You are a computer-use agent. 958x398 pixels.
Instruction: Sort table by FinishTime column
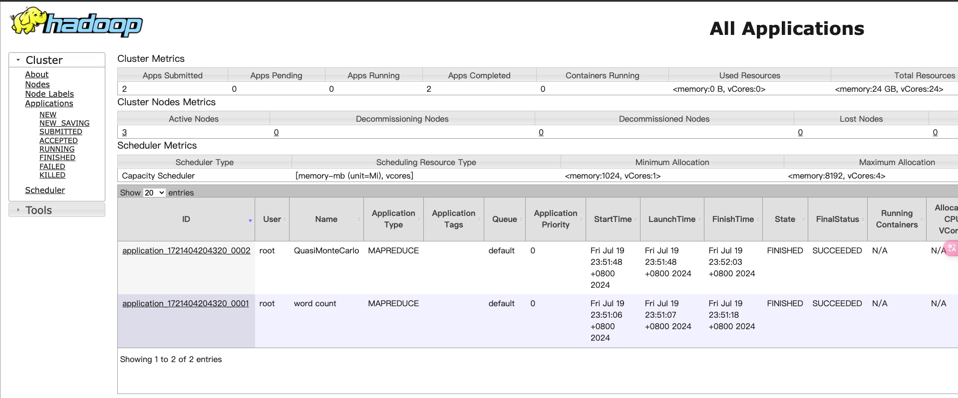733,219
